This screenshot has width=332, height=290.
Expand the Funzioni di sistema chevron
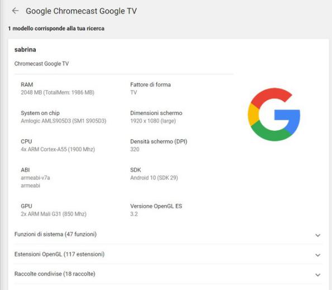pos(317,235)
